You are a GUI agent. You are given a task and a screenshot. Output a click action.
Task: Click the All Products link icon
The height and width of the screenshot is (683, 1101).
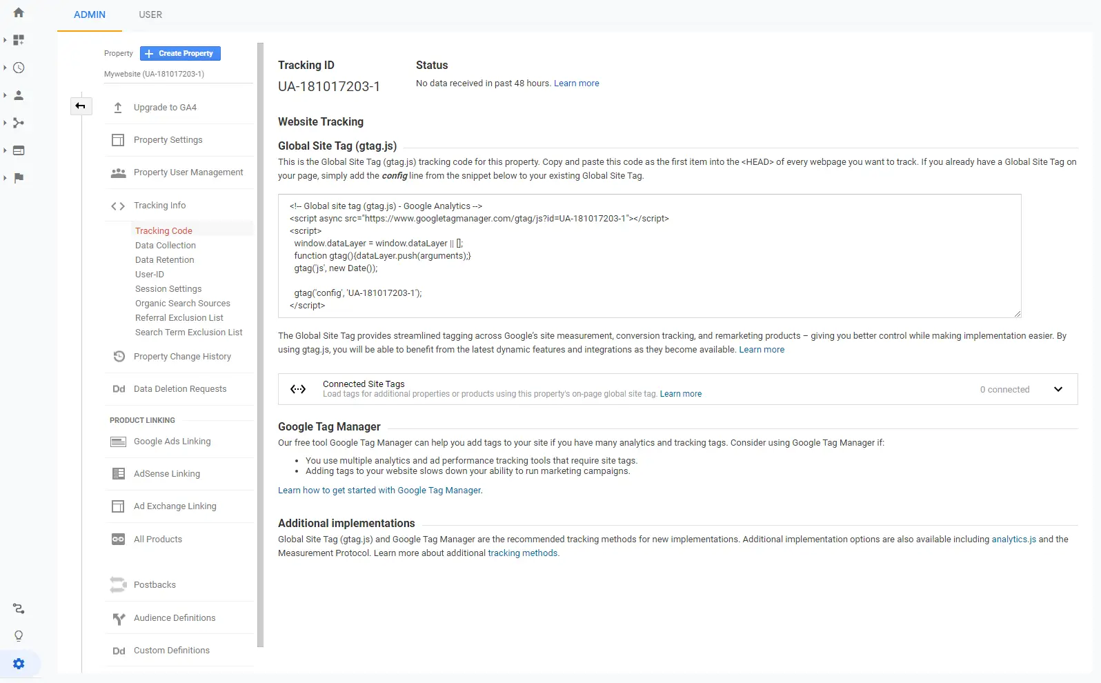[118, 540]
